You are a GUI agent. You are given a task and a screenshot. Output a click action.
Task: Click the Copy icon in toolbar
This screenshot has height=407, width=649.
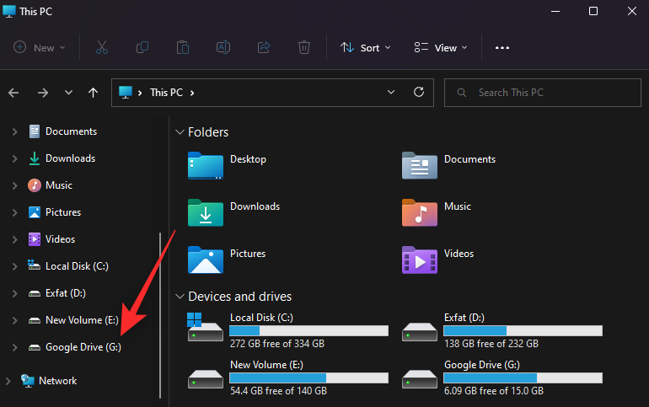pos(142,47)
